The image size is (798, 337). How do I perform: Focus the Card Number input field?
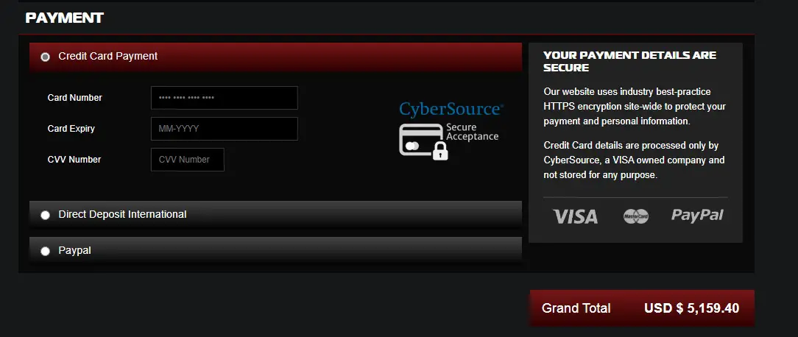(225, 98)
